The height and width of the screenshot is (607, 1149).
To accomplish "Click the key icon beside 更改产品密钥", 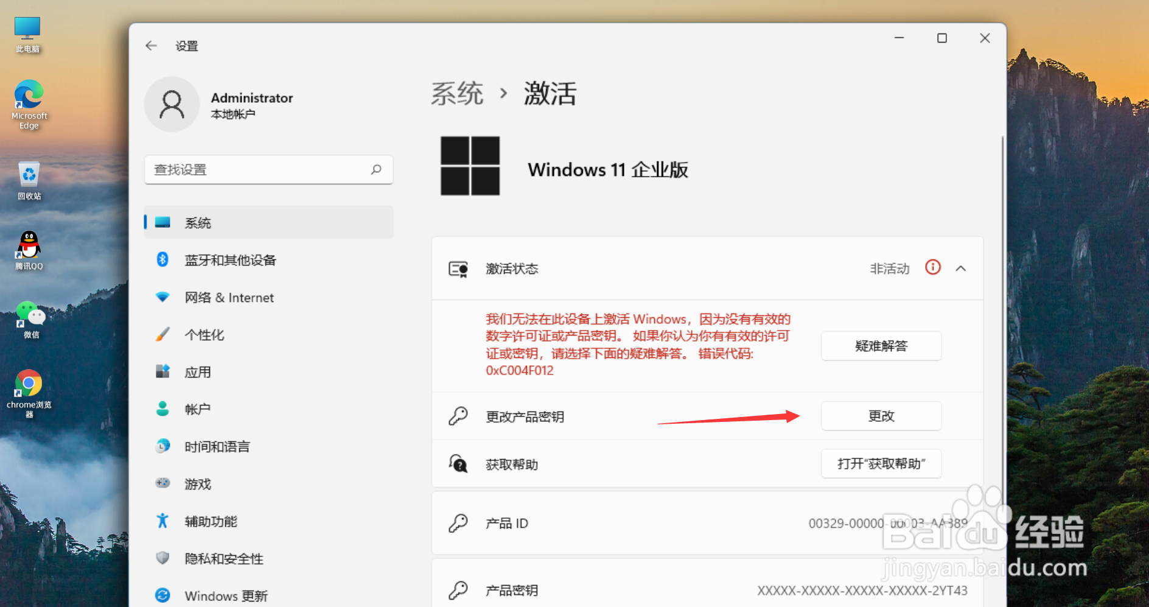I will click(458, 416).
